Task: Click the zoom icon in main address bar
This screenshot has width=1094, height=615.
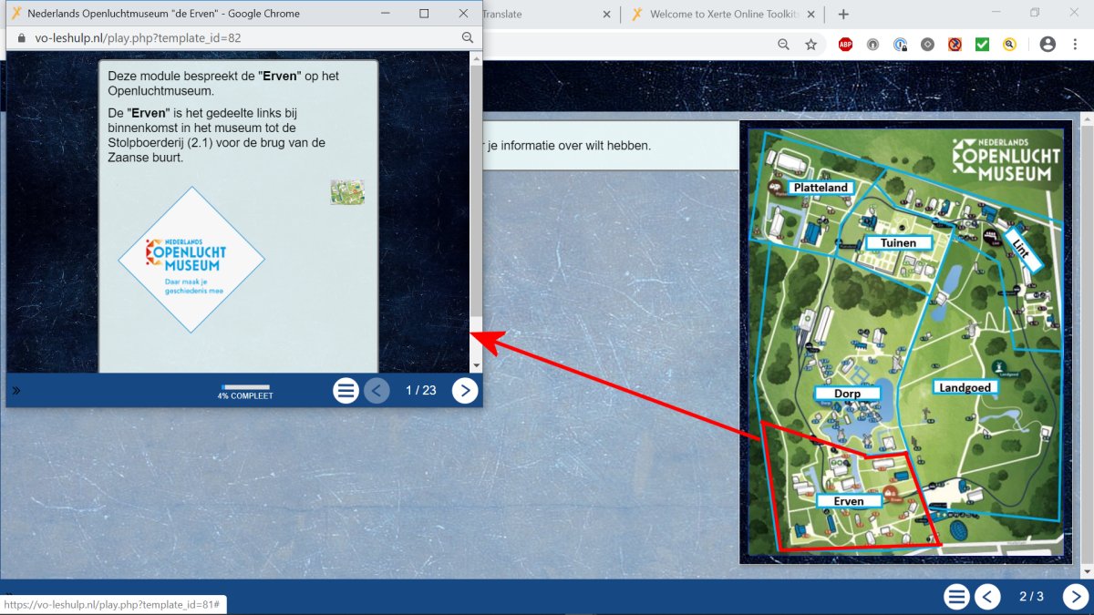Action: pos(783,44)
